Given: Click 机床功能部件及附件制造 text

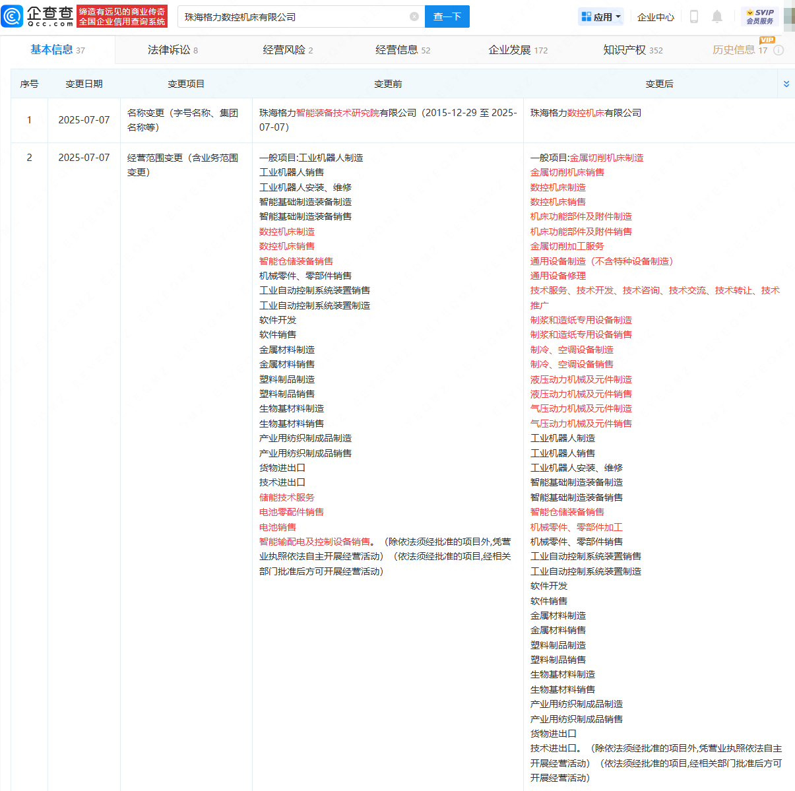Looking at the screenshot, I should (581, 216).
